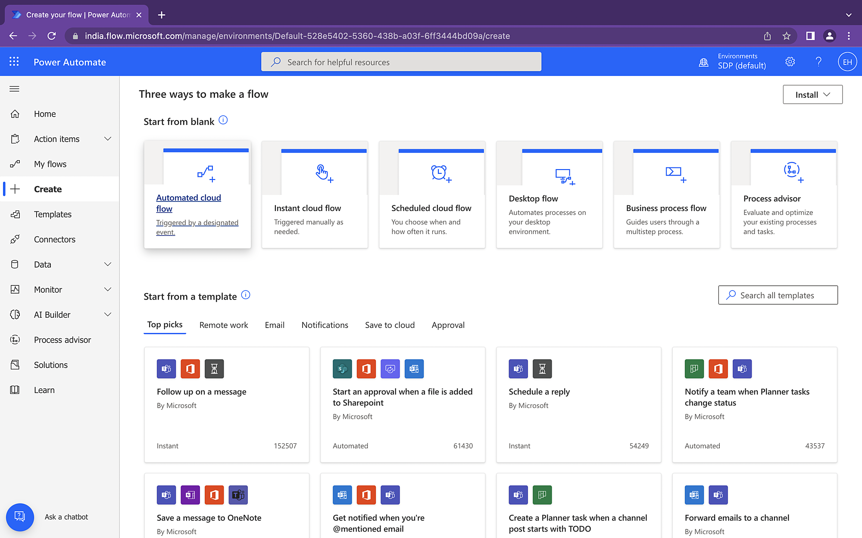Switch to the Email tab

pos(275,325)
